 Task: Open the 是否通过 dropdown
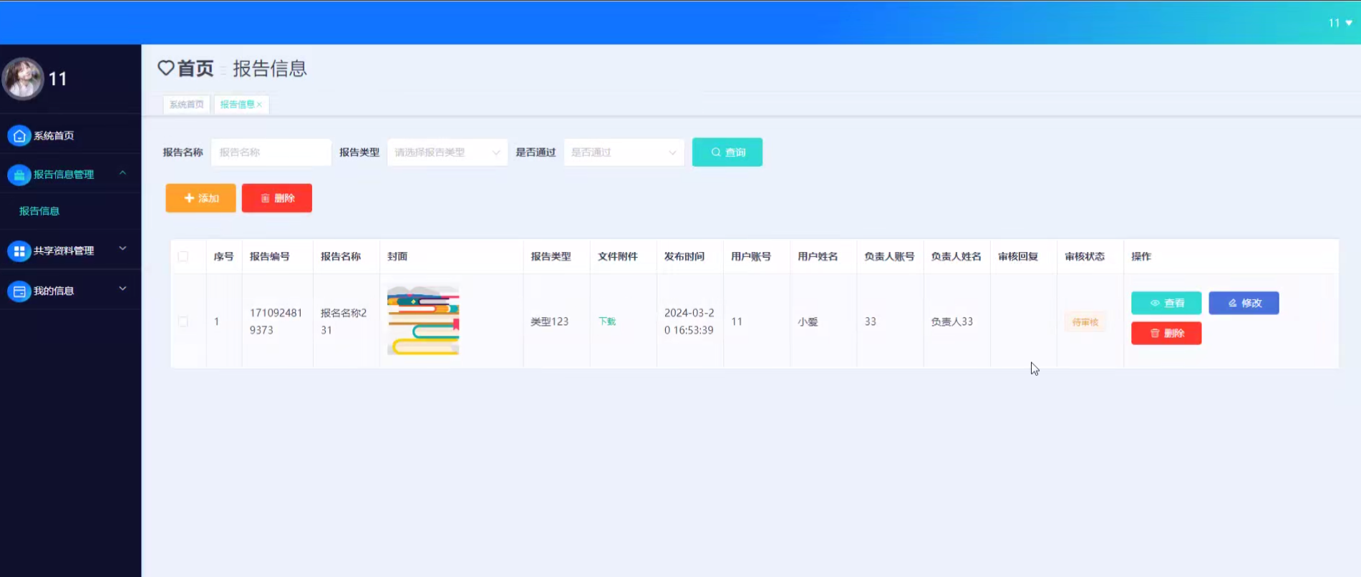[x=624, y=152]
